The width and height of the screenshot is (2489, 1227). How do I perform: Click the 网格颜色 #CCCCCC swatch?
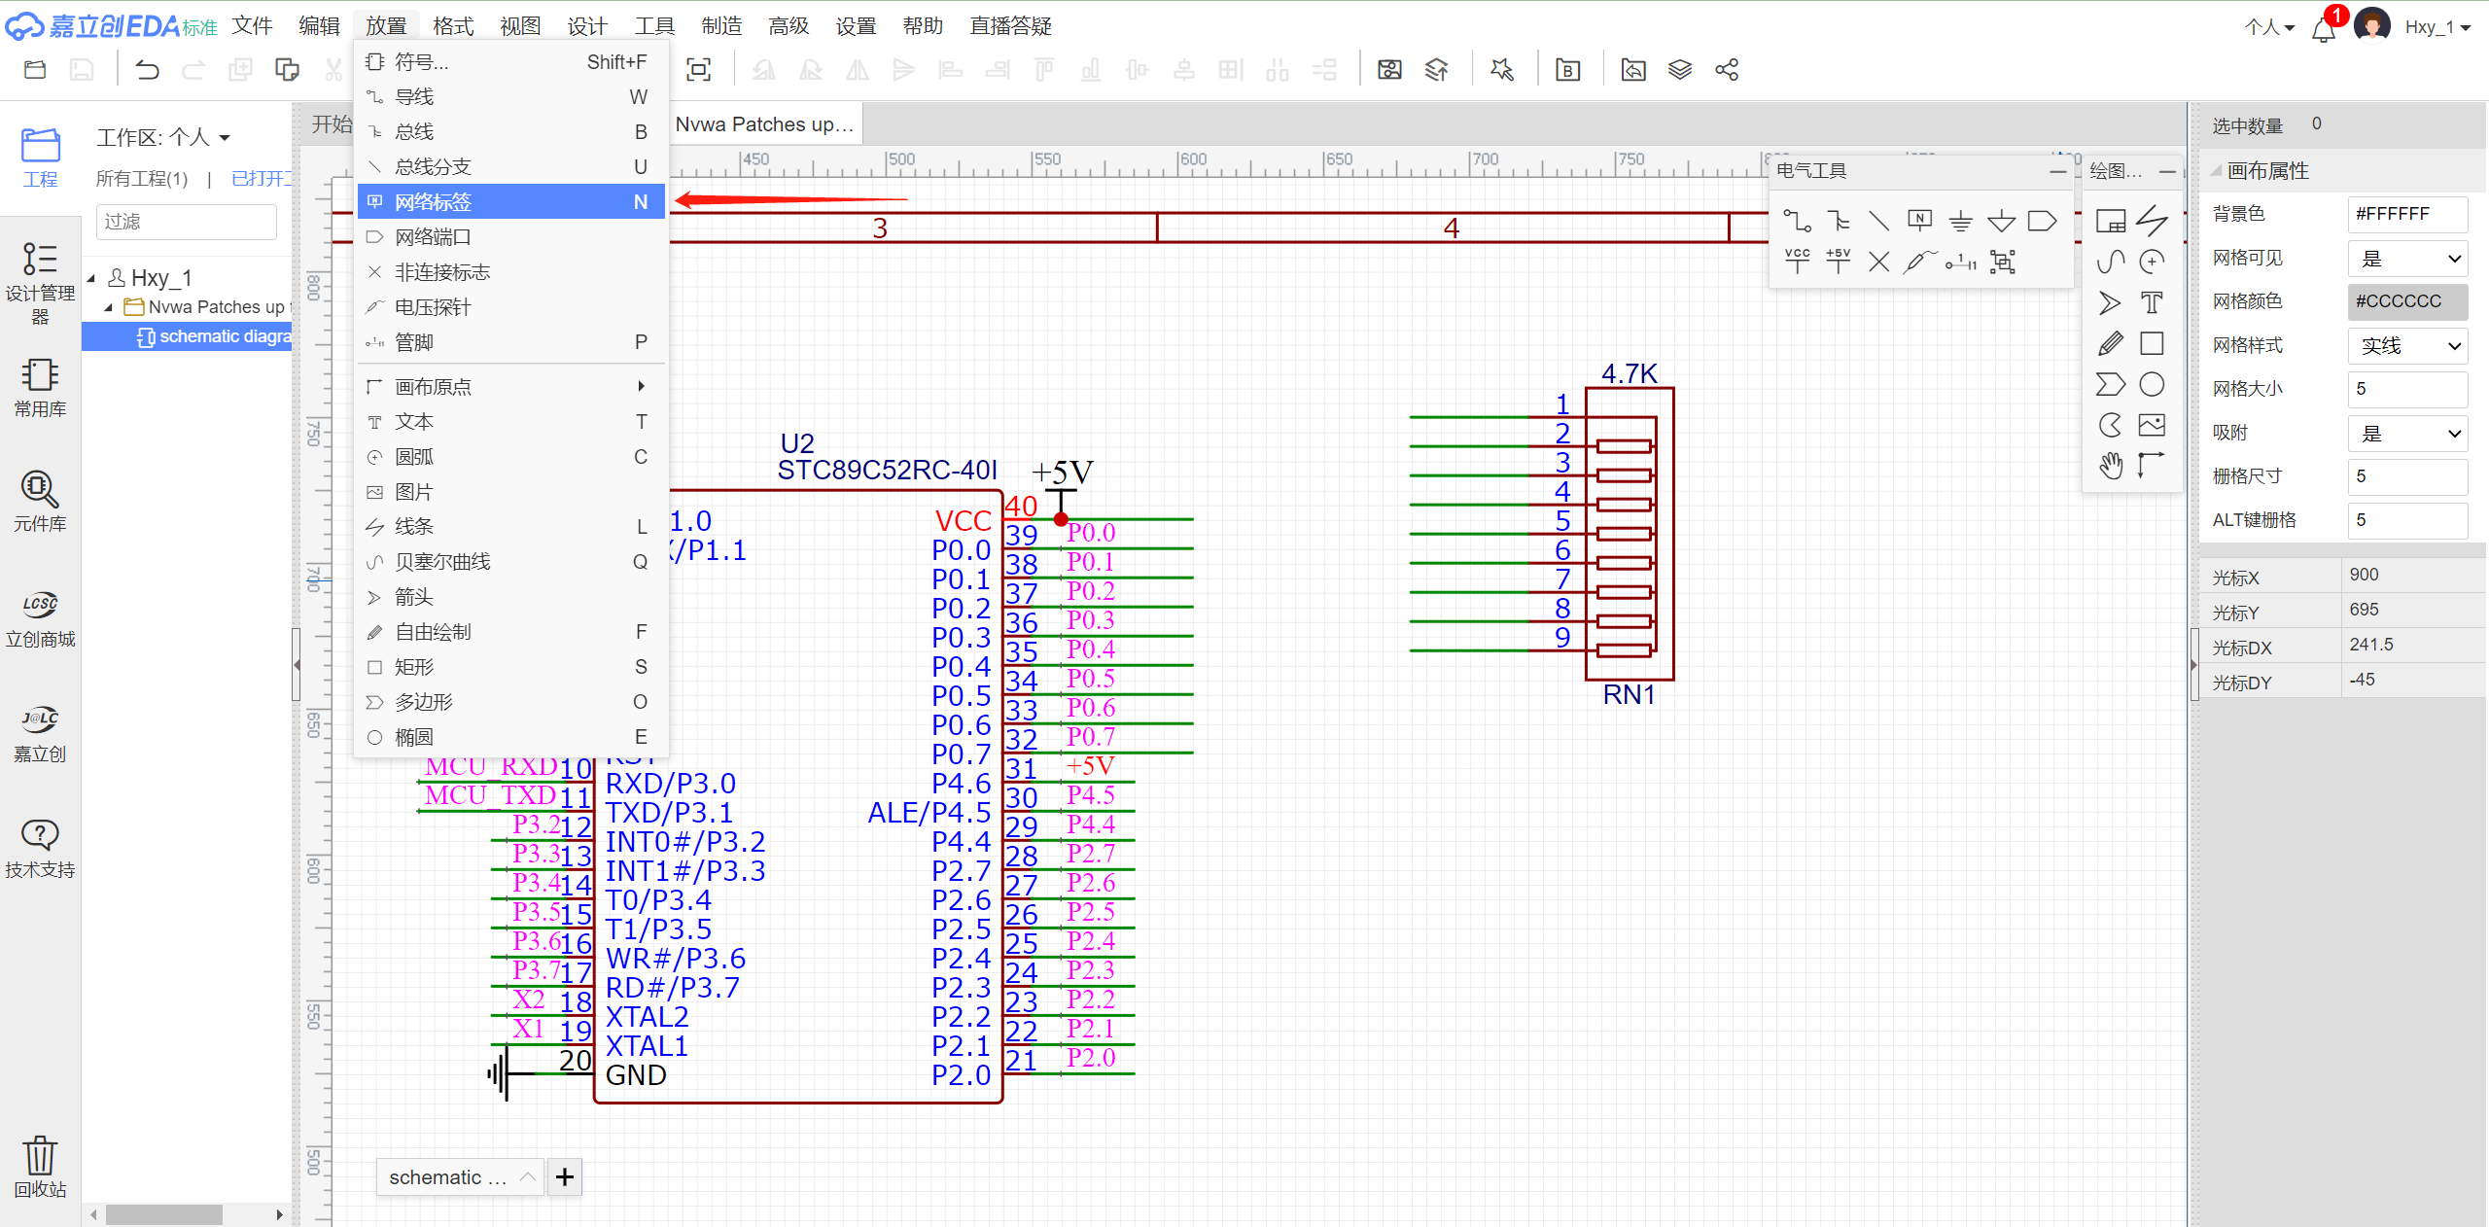(x=2407, y=301)
